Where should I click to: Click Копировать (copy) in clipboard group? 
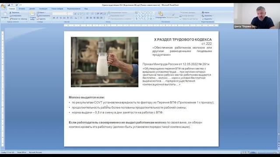[16, 16]
